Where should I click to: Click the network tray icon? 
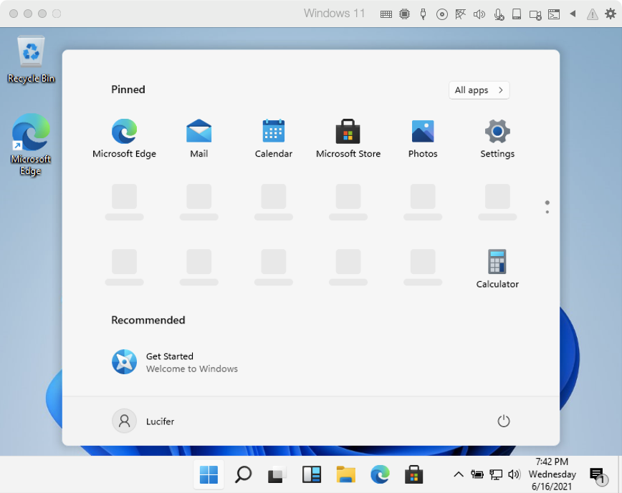point(496,474)
